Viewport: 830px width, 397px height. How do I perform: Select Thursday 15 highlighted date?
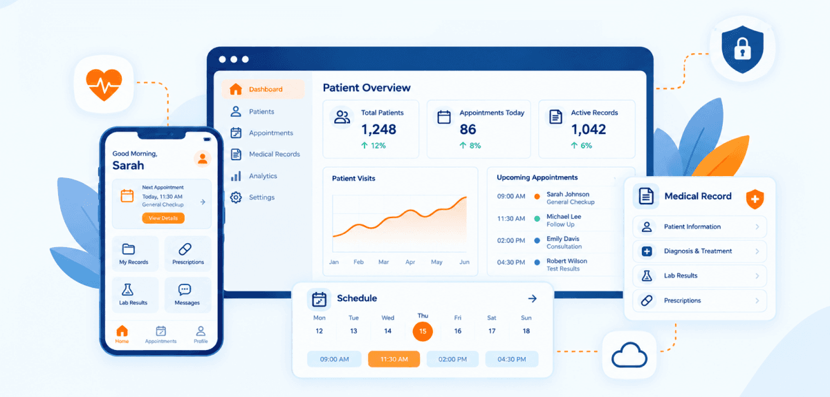click(x=423, y=331)
